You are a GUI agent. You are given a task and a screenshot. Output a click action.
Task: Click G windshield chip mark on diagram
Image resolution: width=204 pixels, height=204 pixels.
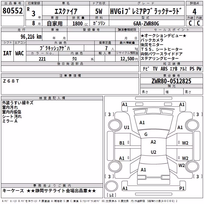point(146,134)
